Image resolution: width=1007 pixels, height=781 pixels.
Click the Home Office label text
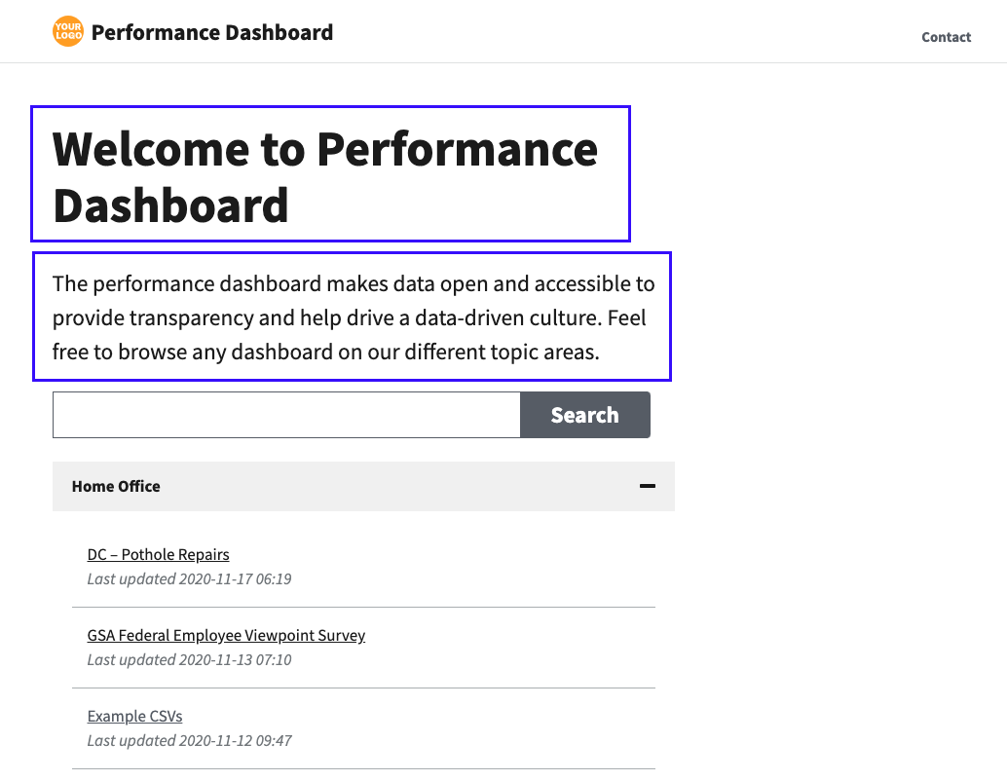click(x=116, y=486)
